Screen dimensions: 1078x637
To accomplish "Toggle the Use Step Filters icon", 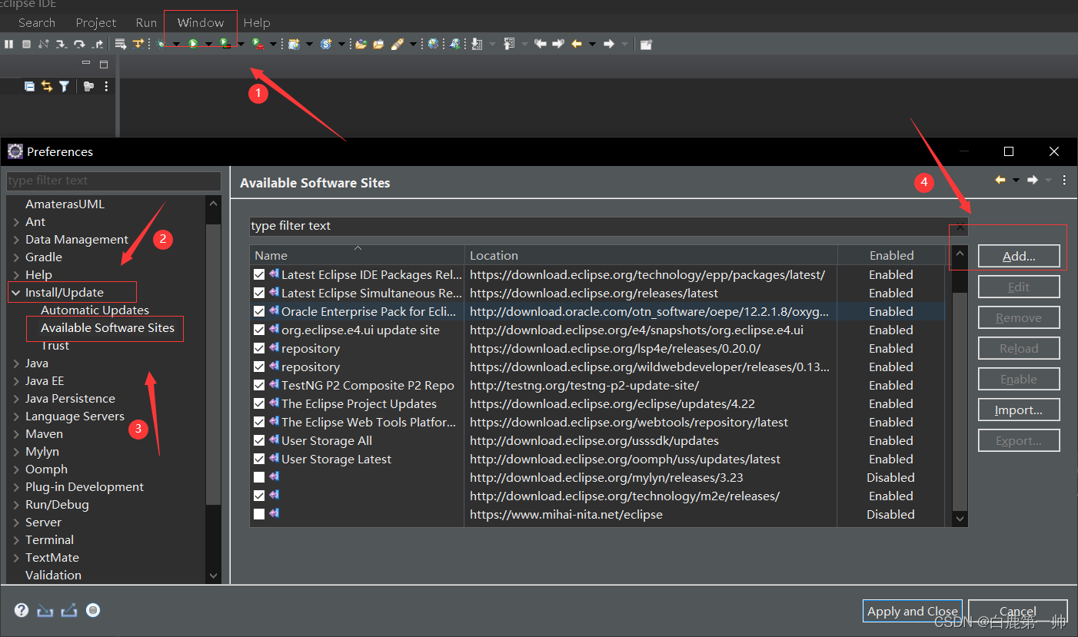I will (x=138, y=45).
